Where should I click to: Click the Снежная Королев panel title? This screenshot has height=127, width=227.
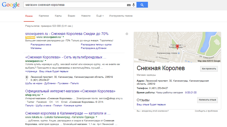[x=161, y=68]
